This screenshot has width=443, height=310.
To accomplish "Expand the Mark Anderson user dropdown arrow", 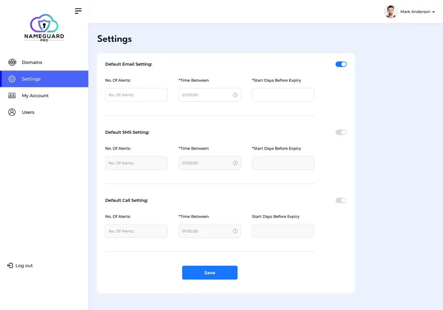I will [433, 12].
